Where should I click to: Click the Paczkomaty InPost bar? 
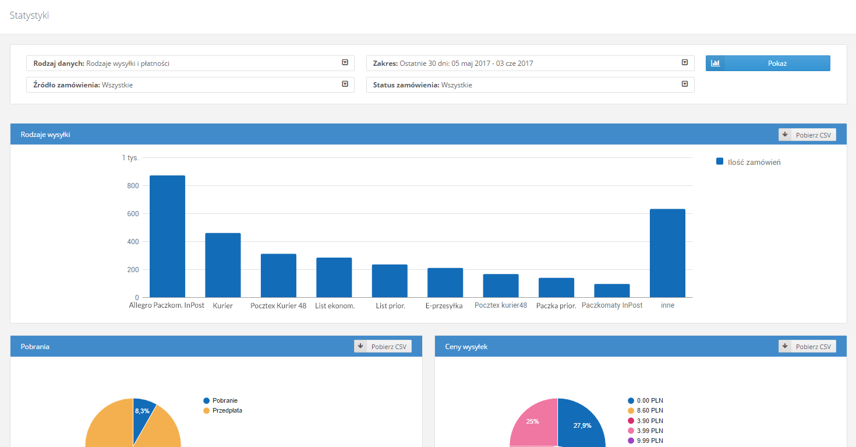tap(612, 291)
